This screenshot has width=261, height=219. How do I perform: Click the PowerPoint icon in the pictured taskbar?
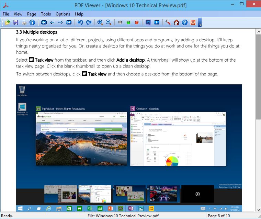(x=110, y=208)
